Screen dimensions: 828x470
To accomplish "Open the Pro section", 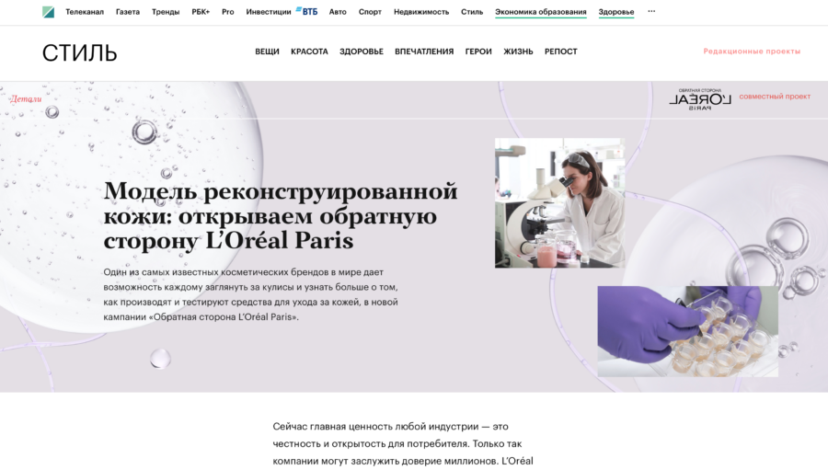I will (x=227, y=12).
